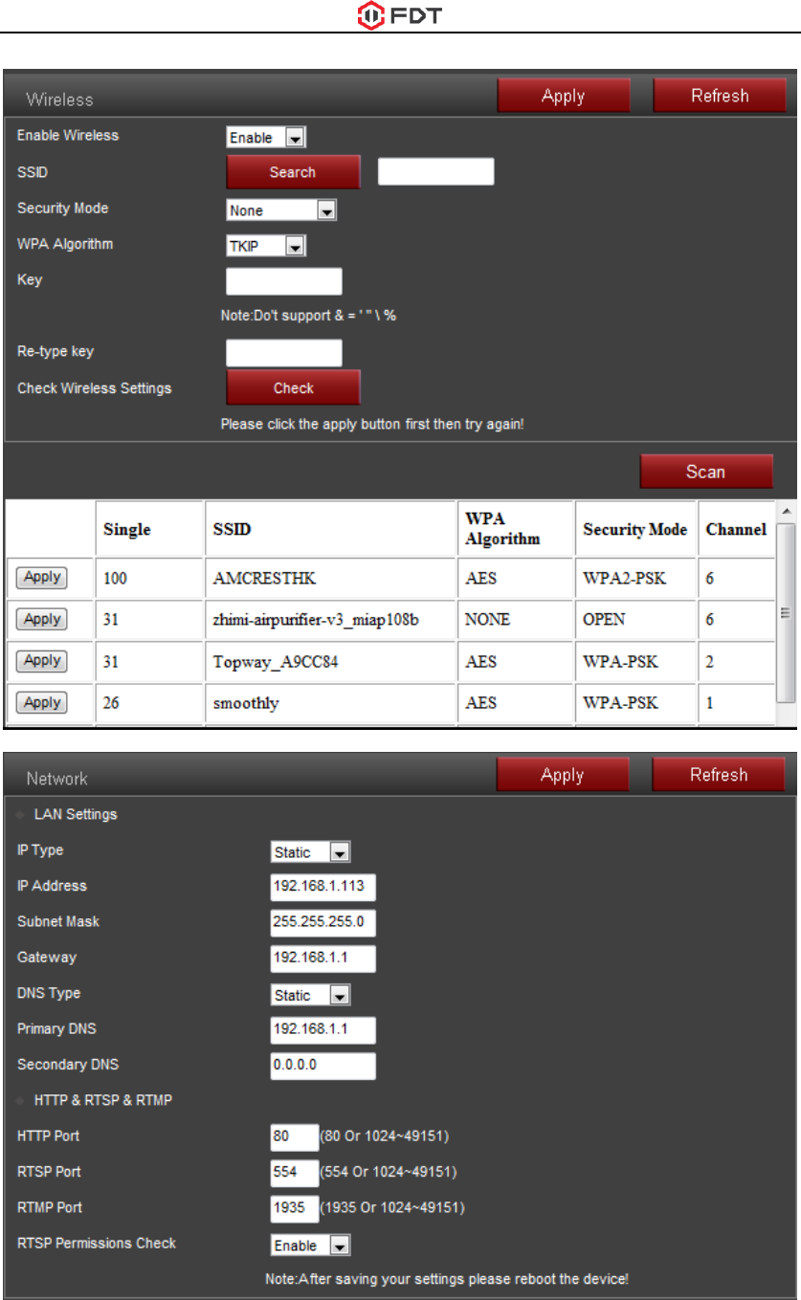
Task: Click the Key input field
Action: (x=284, y=281)
